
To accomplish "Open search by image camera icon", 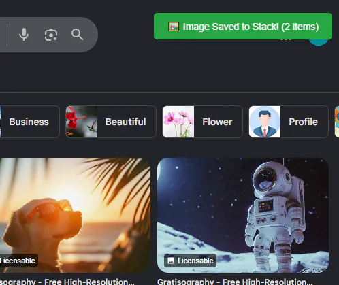I will point(51,35).
